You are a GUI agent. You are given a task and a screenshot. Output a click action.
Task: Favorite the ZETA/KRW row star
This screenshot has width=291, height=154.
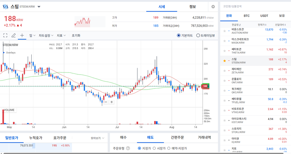click(224, 71)
